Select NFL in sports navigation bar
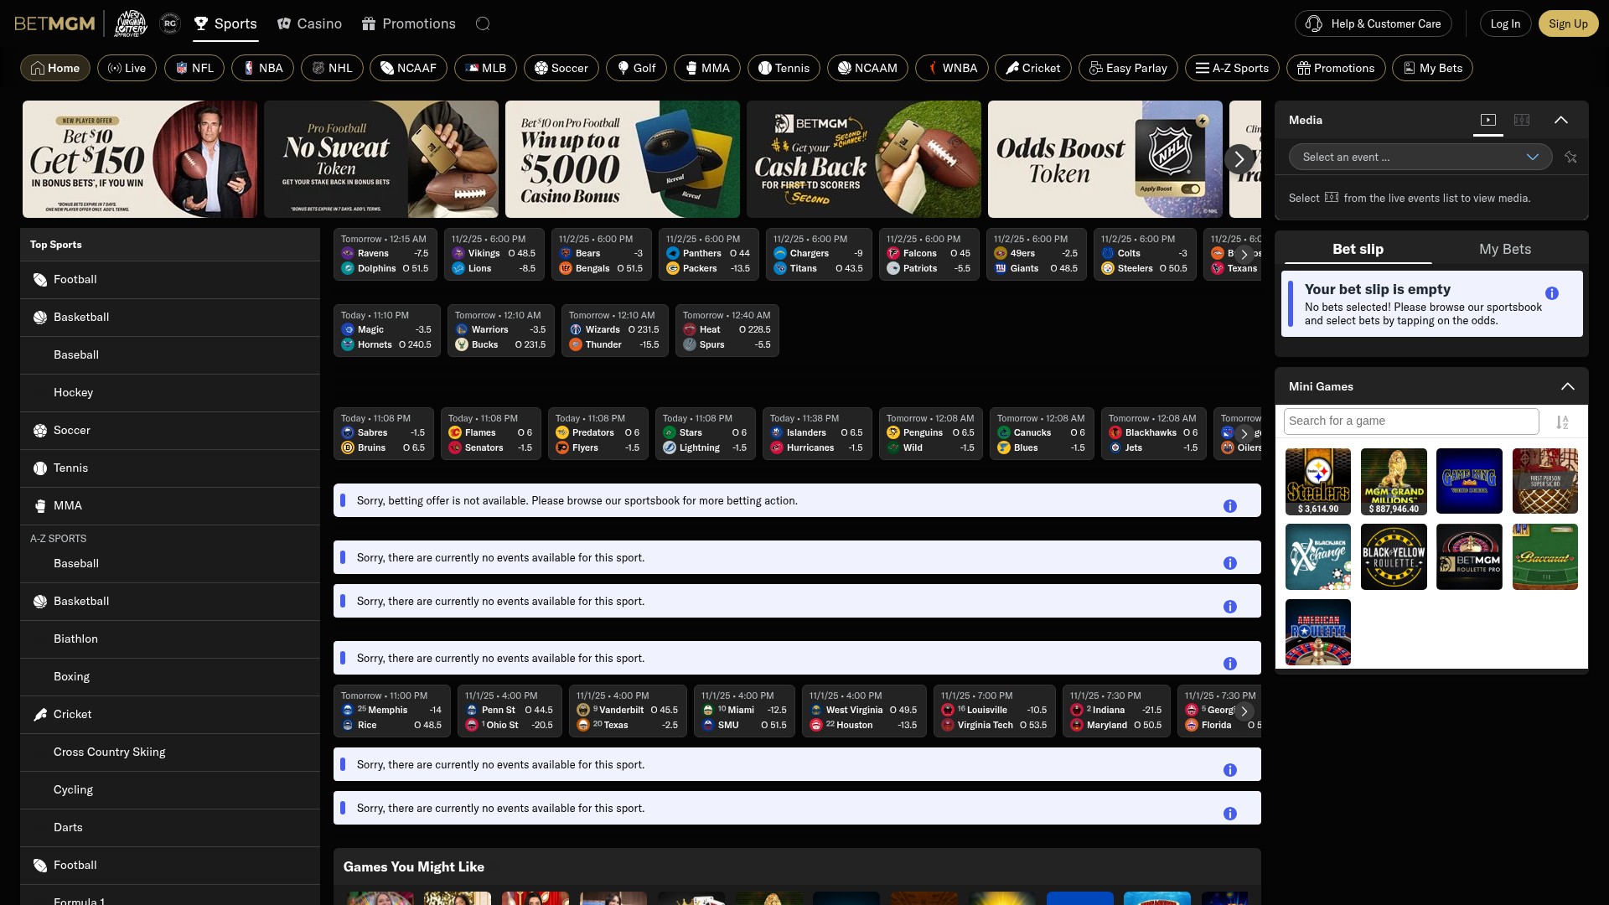Viewport: 1609px width, 905px height. (x=194, y=68)
